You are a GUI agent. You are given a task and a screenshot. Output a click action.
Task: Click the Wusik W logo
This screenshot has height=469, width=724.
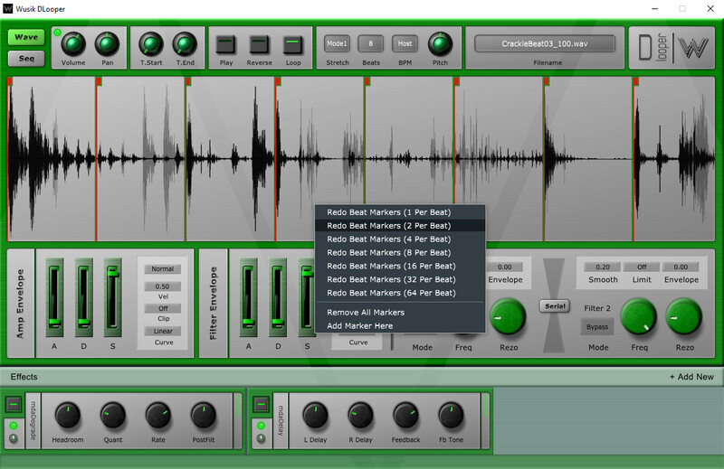pyautogui.click(x=693, y=48)
